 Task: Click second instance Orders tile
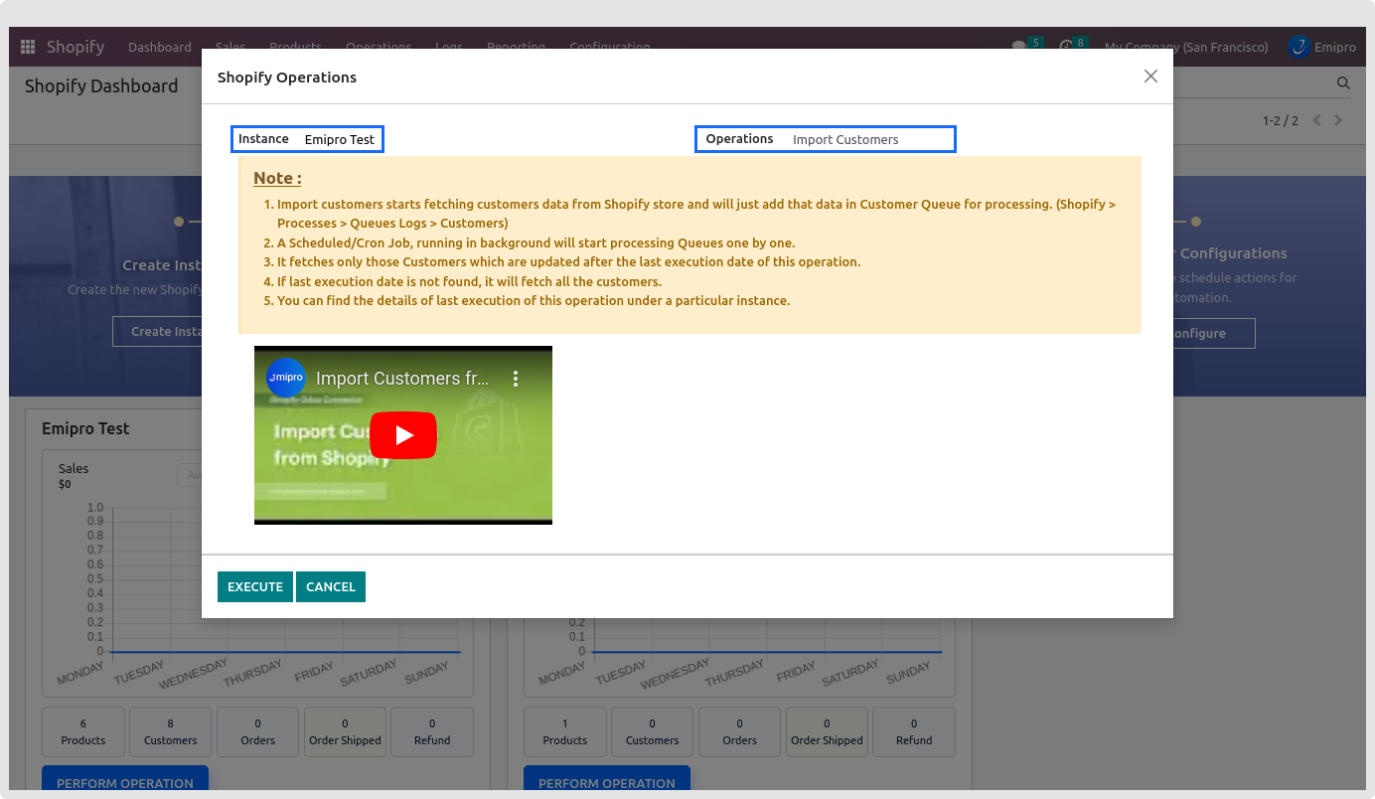pyautogui.click(x=739, y=732)
